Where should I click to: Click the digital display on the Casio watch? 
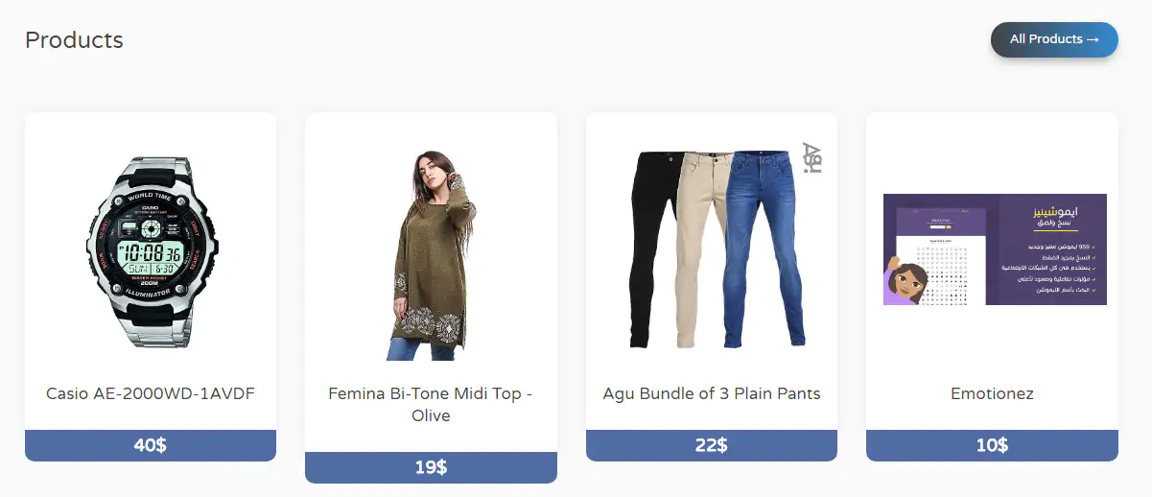click(151, 253)
